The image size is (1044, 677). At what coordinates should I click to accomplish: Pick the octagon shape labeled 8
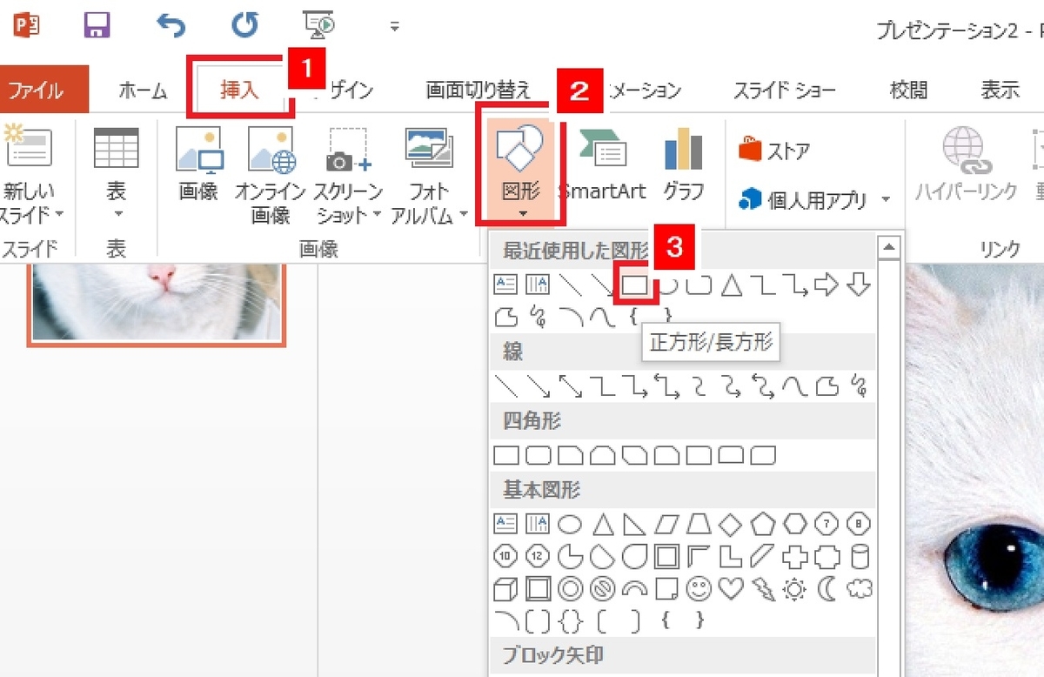pyautogui.click(x=860, y=525)
